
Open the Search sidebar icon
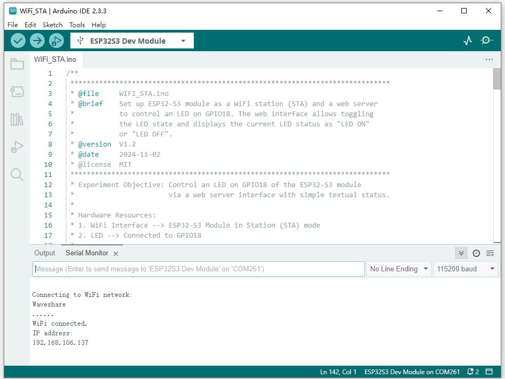click(17, 175)
